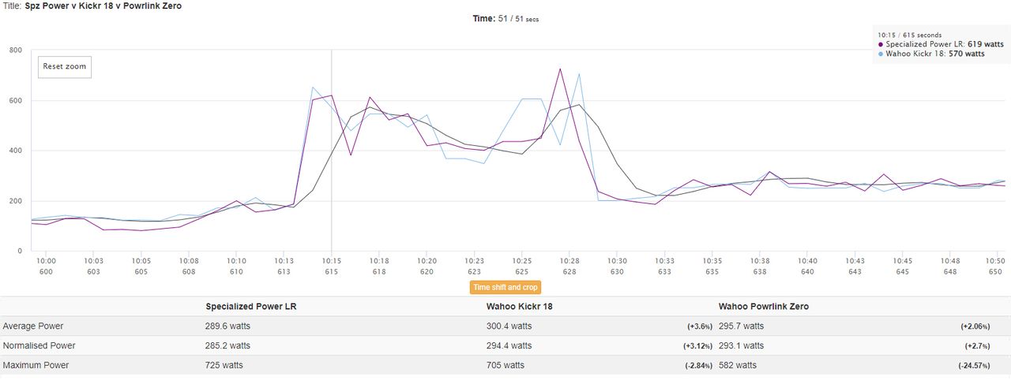The width and height of the screenshot is (1011, 384).
Task: Click the 800 label on the vertical axis
Action: click(16, 50)
